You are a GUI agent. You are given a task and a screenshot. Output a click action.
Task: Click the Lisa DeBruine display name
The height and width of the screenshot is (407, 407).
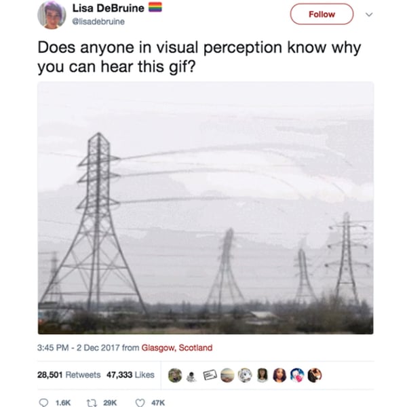(109, 8)
